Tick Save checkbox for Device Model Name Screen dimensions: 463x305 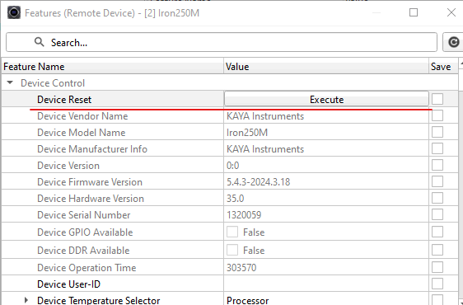point(437,132)
